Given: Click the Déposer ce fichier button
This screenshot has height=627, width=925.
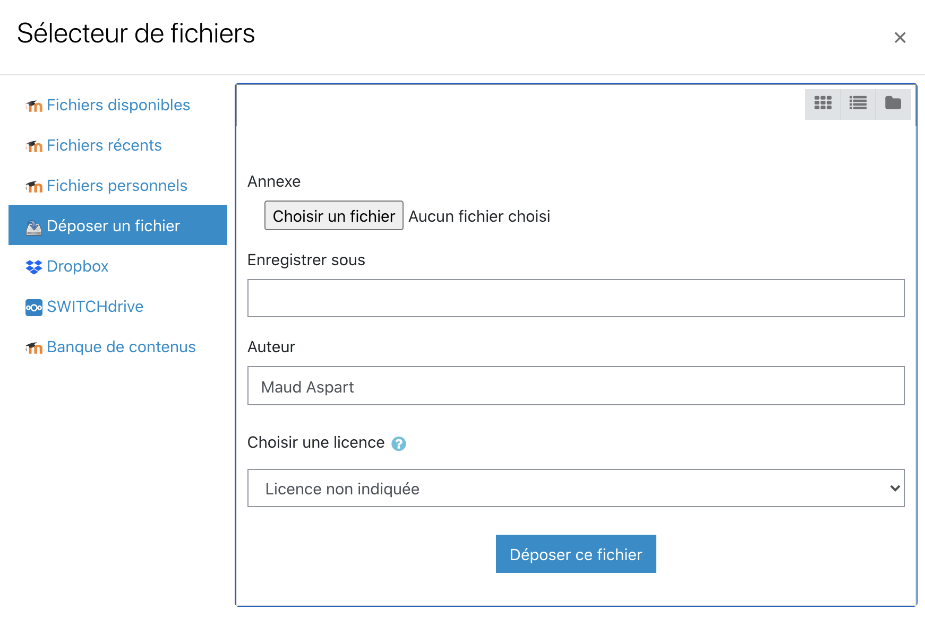Looking at the screenshot, I should (x=576, y=554).
